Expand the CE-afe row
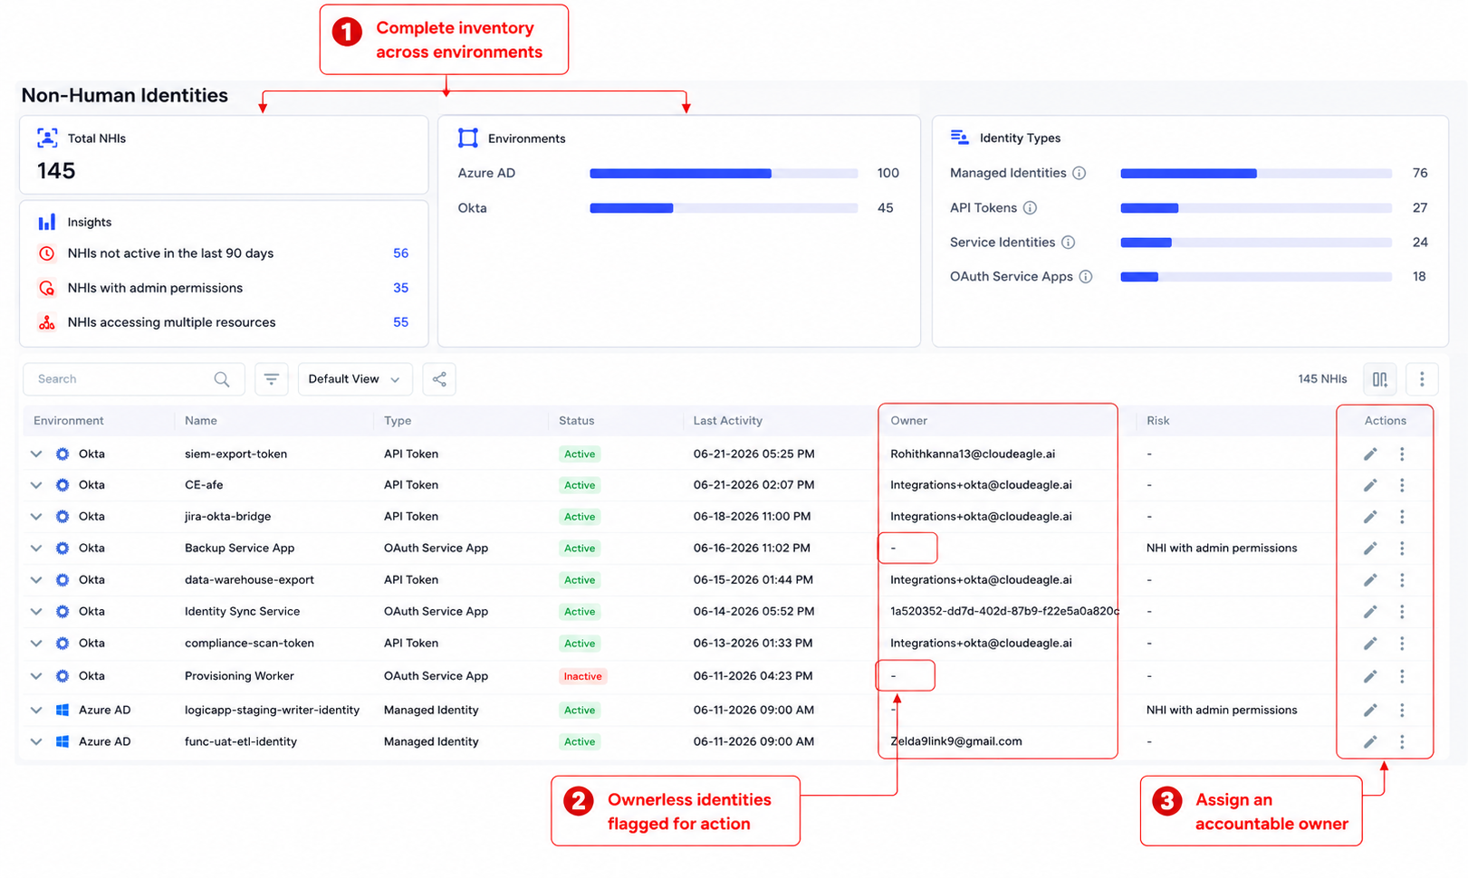Screen dimensions: 1468x878 coord(36,485)
